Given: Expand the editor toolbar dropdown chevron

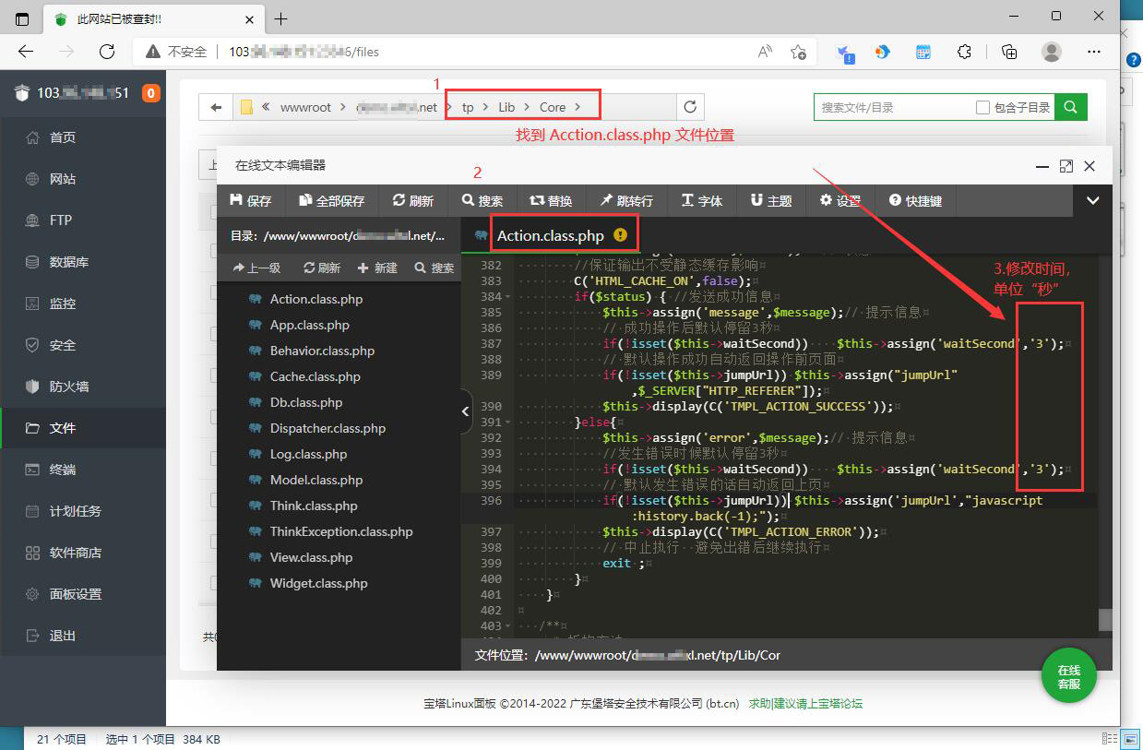Looking at the screenshot, I should coord(1093,200).
